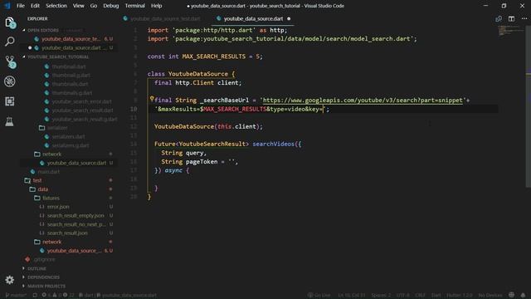Open main.dart in explorer
This screenshot has width=531, height=299.
point(49,172)
